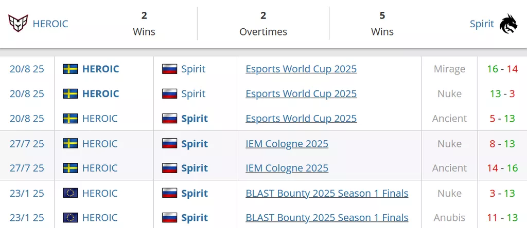Image resolution: width=527 pixels, height=228 pixels.
Task: Open Esports World Cup 2025 Ancient match
Action: 301,119
